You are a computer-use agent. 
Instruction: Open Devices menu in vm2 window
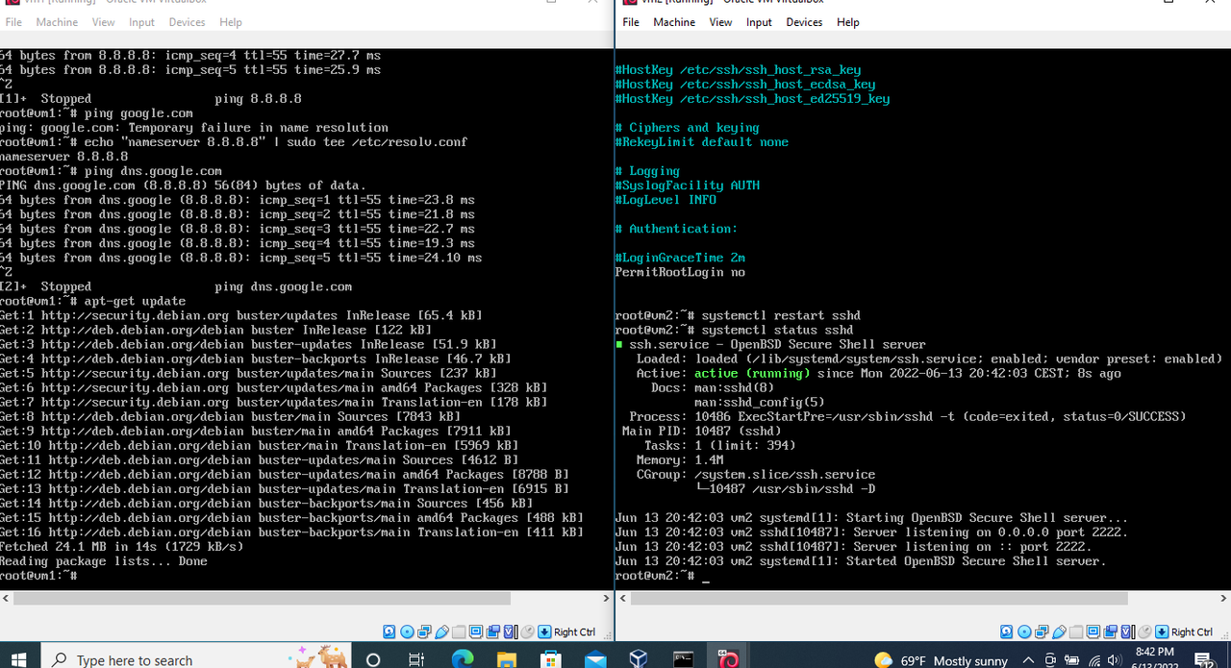pyautogui.click(x=806, y=22)
